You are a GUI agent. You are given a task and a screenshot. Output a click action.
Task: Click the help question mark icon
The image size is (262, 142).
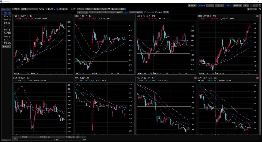click(259, 5)
